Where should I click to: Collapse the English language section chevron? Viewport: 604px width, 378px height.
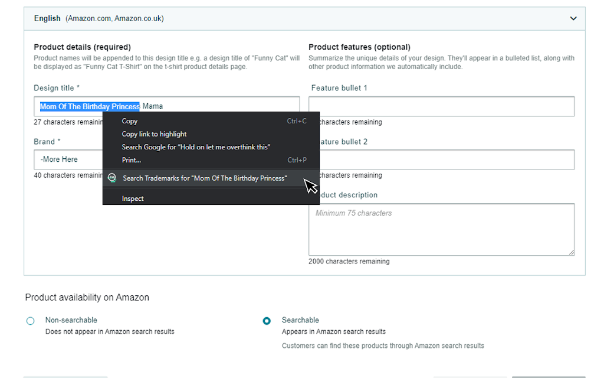[x=573, y=18]
